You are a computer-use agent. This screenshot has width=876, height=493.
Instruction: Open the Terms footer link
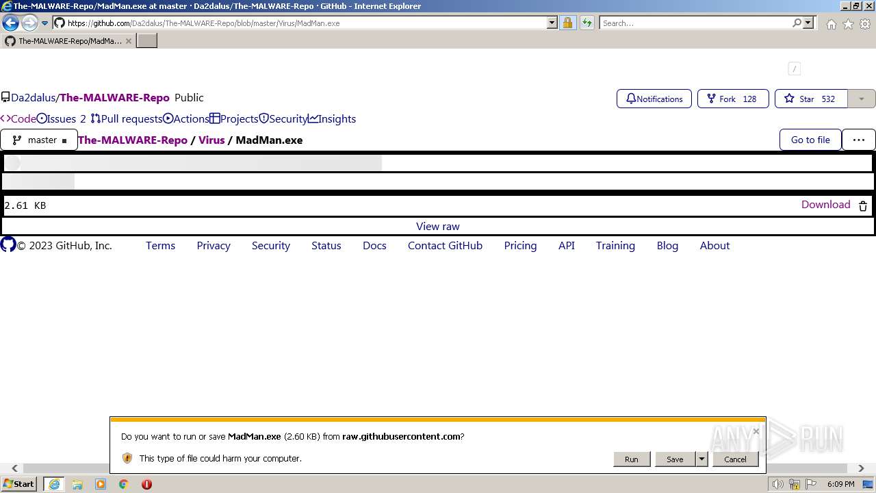(x=161, y=245)
